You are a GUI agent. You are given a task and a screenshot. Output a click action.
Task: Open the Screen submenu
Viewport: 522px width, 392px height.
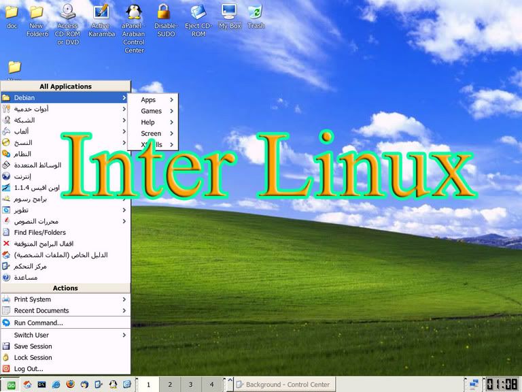click(x=153, y=133)
